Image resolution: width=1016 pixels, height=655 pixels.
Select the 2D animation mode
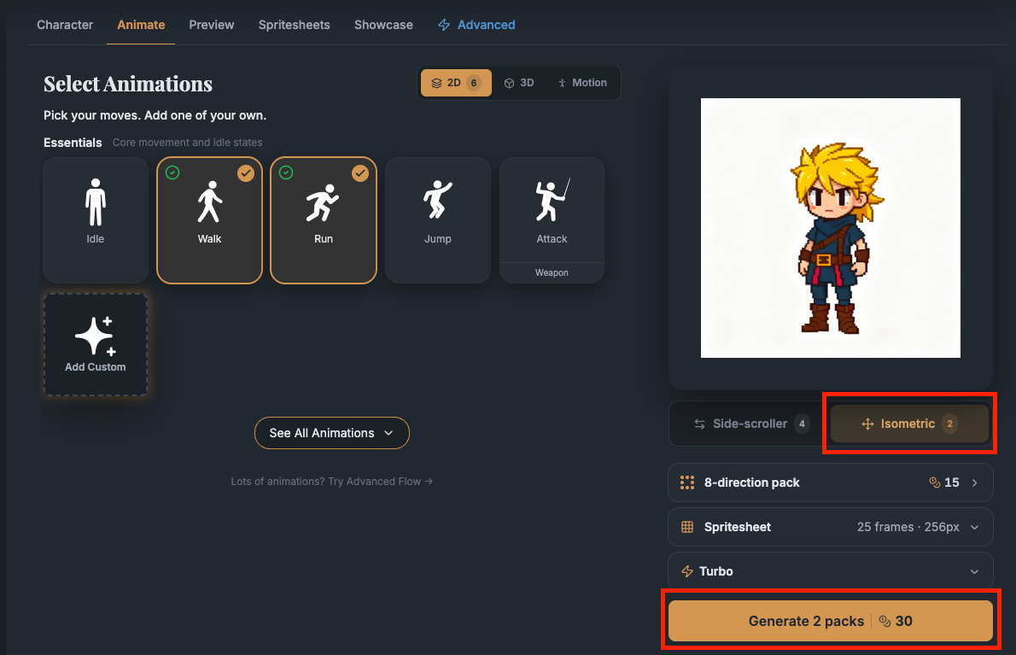point(456,83)
